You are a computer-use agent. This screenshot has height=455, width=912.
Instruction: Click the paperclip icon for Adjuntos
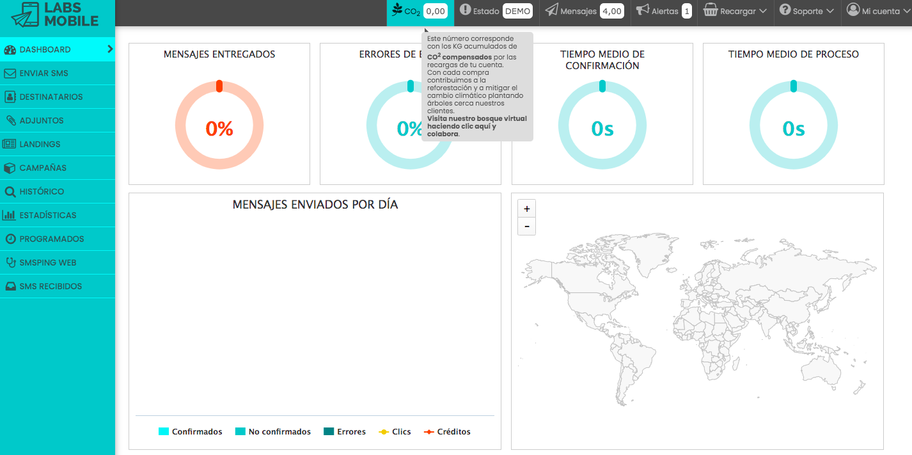point(10,121)
